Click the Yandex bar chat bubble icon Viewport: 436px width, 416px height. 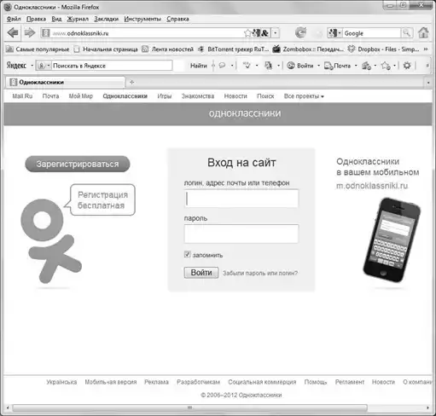click(x=222, y=66)
